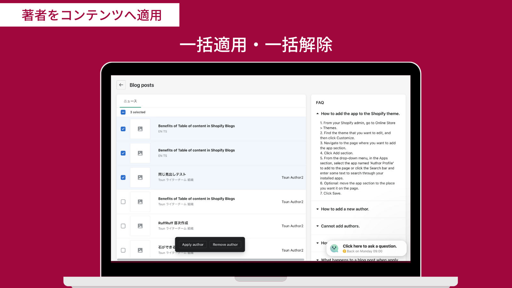
Task: Click image placeholder of last visible post
Action: pos(140,250)
